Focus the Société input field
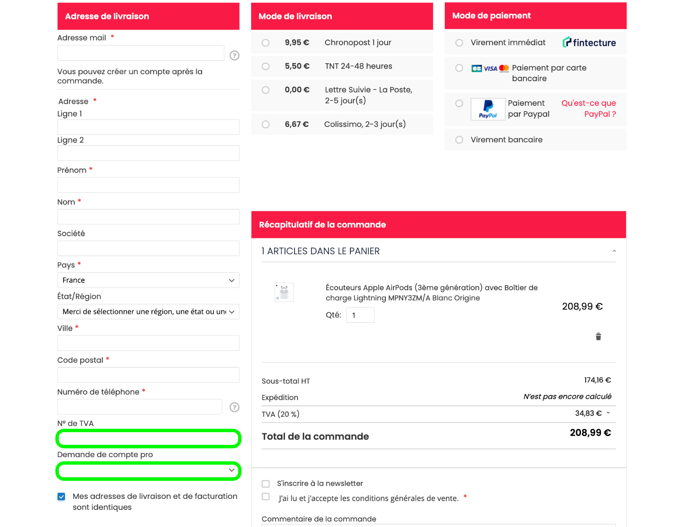Image resolution: width=684 pixels, height=527 pixels. pos(148,249)
